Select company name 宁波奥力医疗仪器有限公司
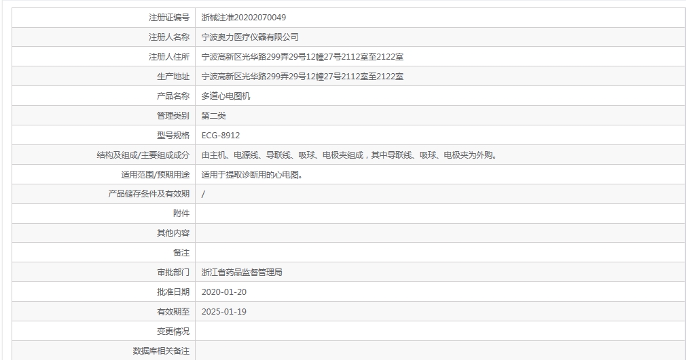This screenshot has height=360, width=686. [x=250, y=37]
